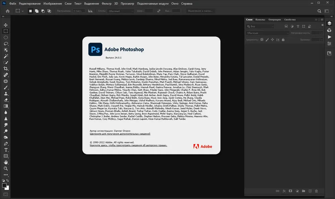Switch to the Операции tab
335x199 pixels.
pos(275,19)
